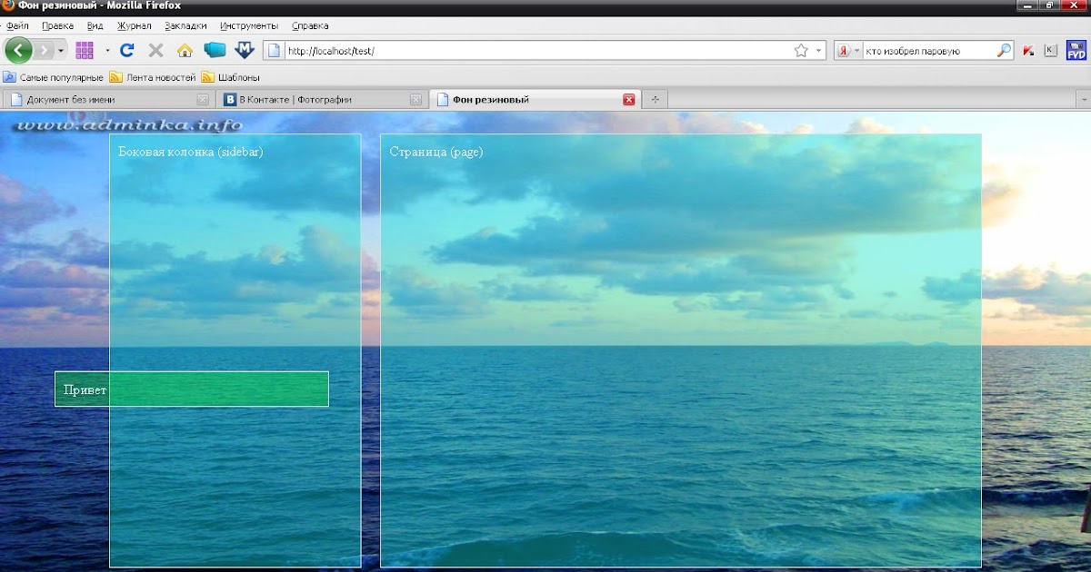This screenshot has height=572, width=1091.
Task: Open the FVD video downloader icon
Action: (1076, 50)
